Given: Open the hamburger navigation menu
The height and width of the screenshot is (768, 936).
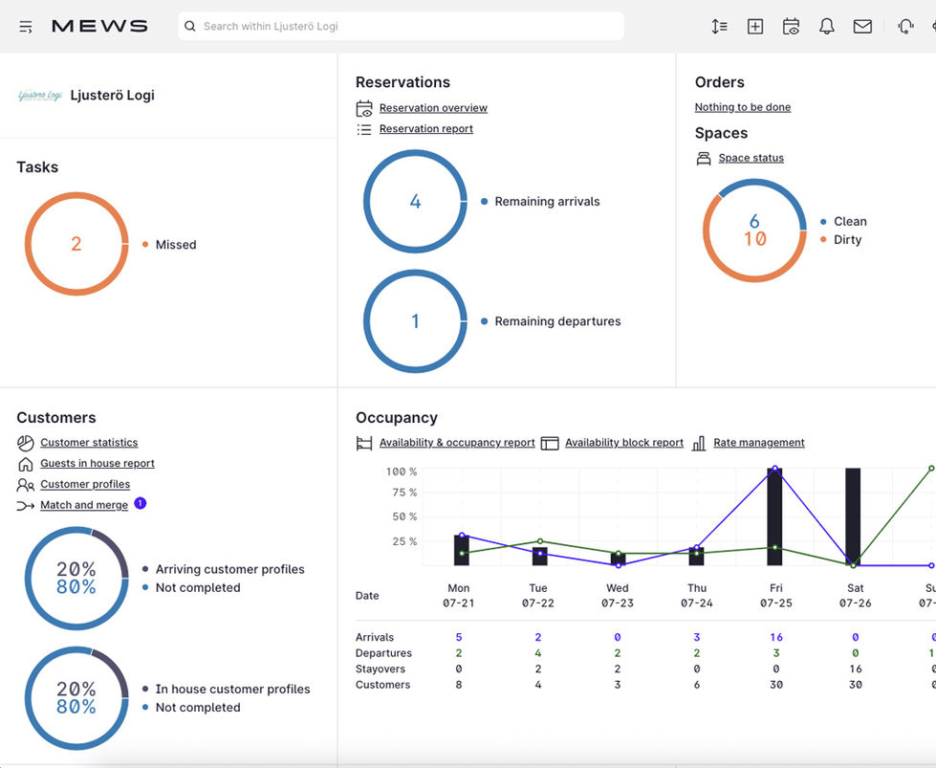Looking at the screenshot, I should [26, 26].
